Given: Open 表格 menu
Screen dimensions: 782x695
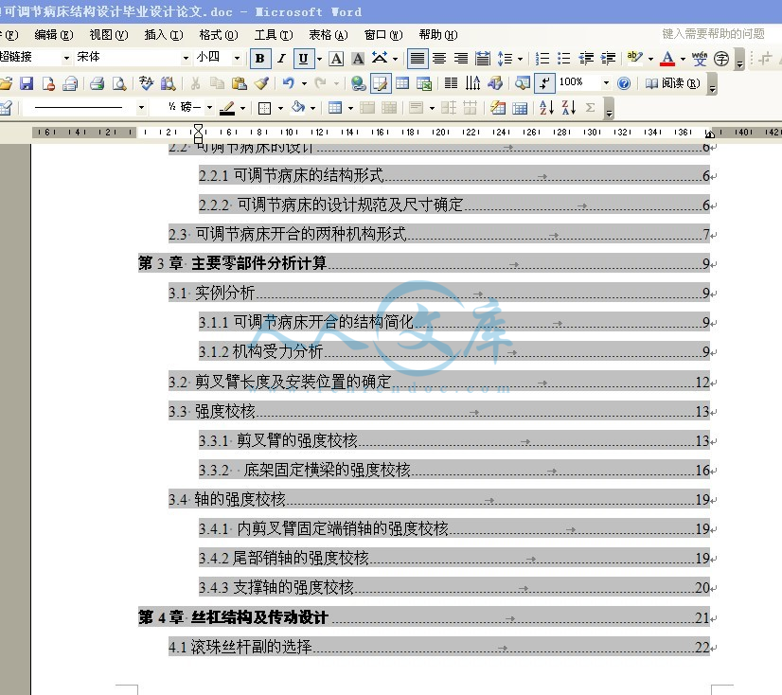Looking at the screenshot, I should [x=329, y=34].
